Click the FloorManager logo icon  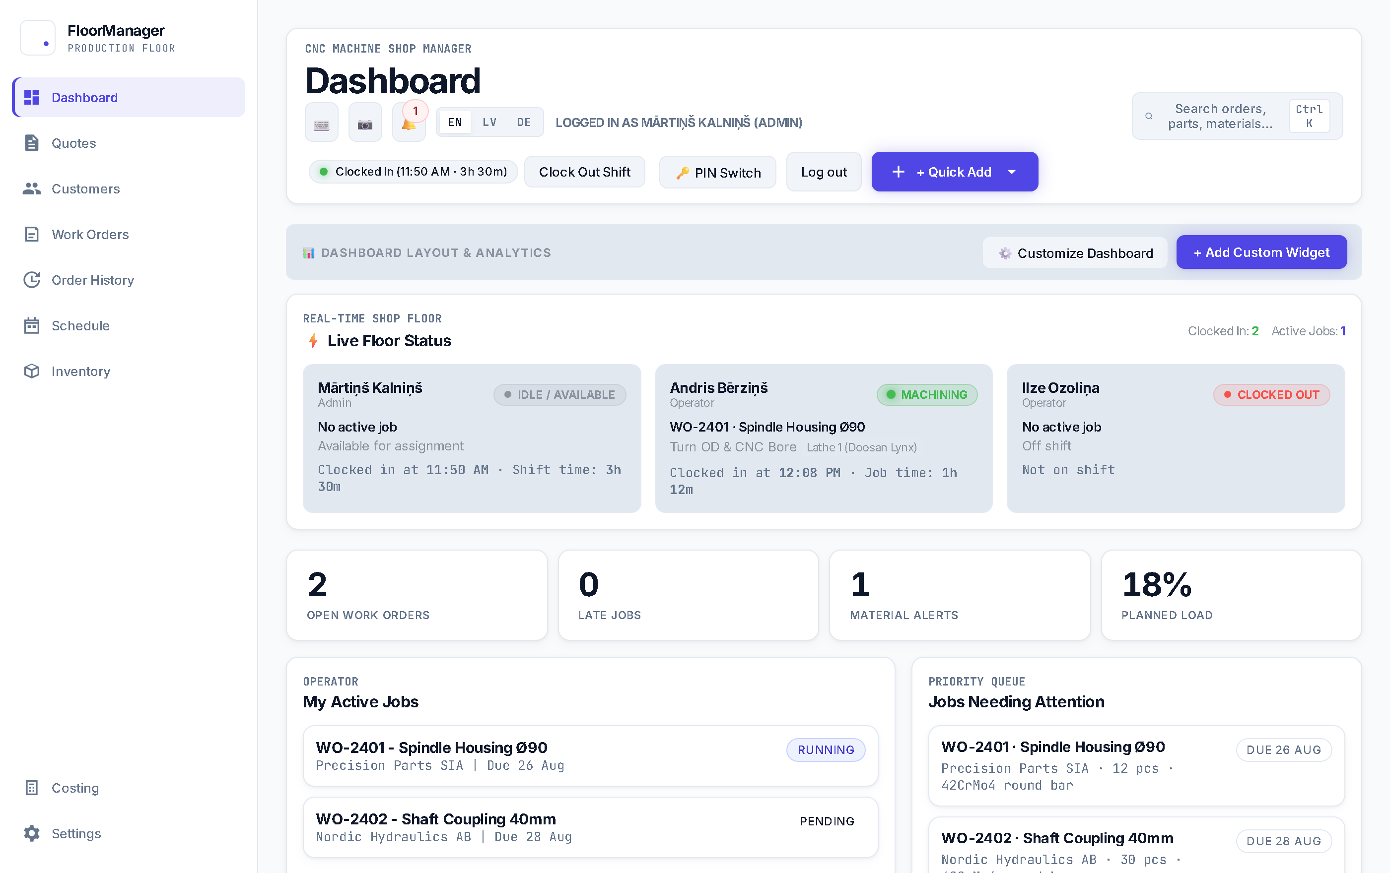click(x=38, y=38)
